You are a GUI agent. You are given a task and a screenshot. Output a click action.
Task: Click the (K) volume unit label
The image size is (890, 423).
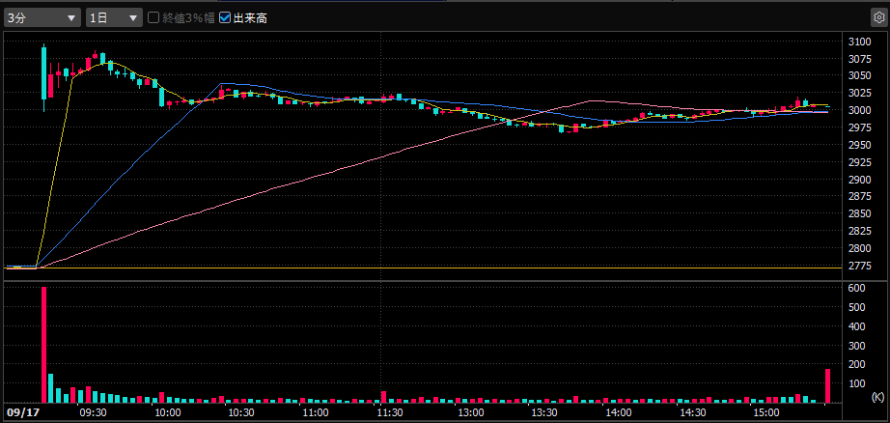coord(876,397)
